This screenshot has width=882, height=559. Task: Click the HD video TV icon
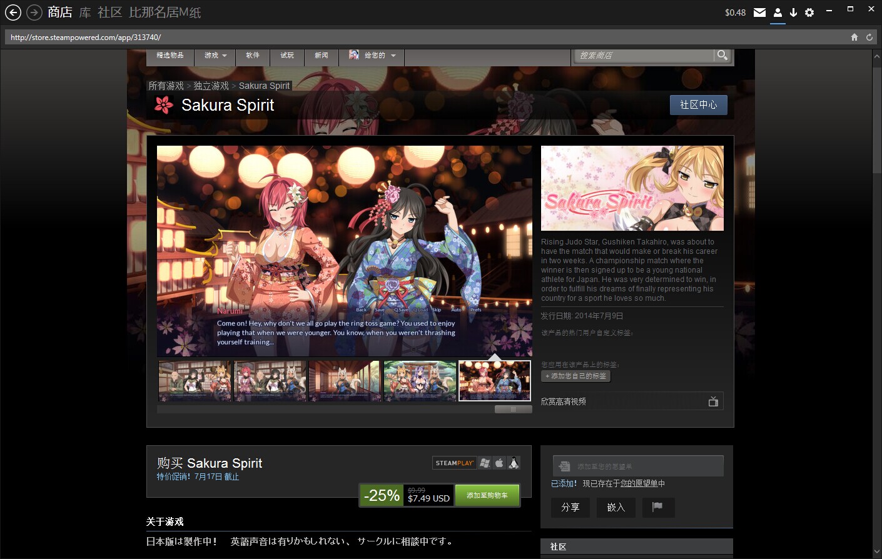pyautogui.click(x=713, y=401)
